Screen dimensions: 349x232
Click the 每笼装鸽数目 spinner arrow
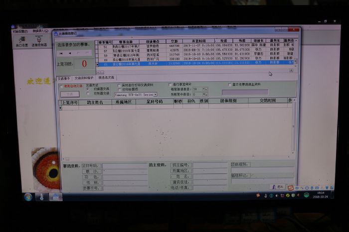204,89
